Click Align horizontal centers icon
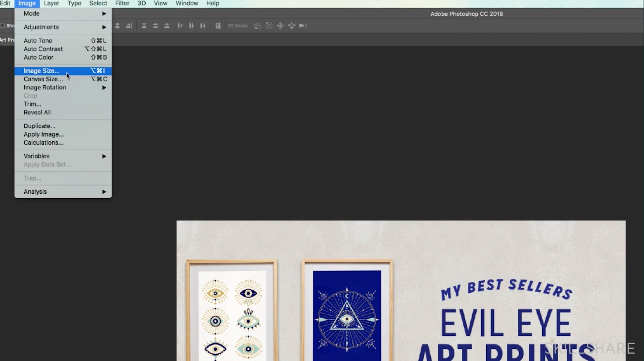Image resolution: width=644 pixels, height=361 pixels. [x=118, y=26]
